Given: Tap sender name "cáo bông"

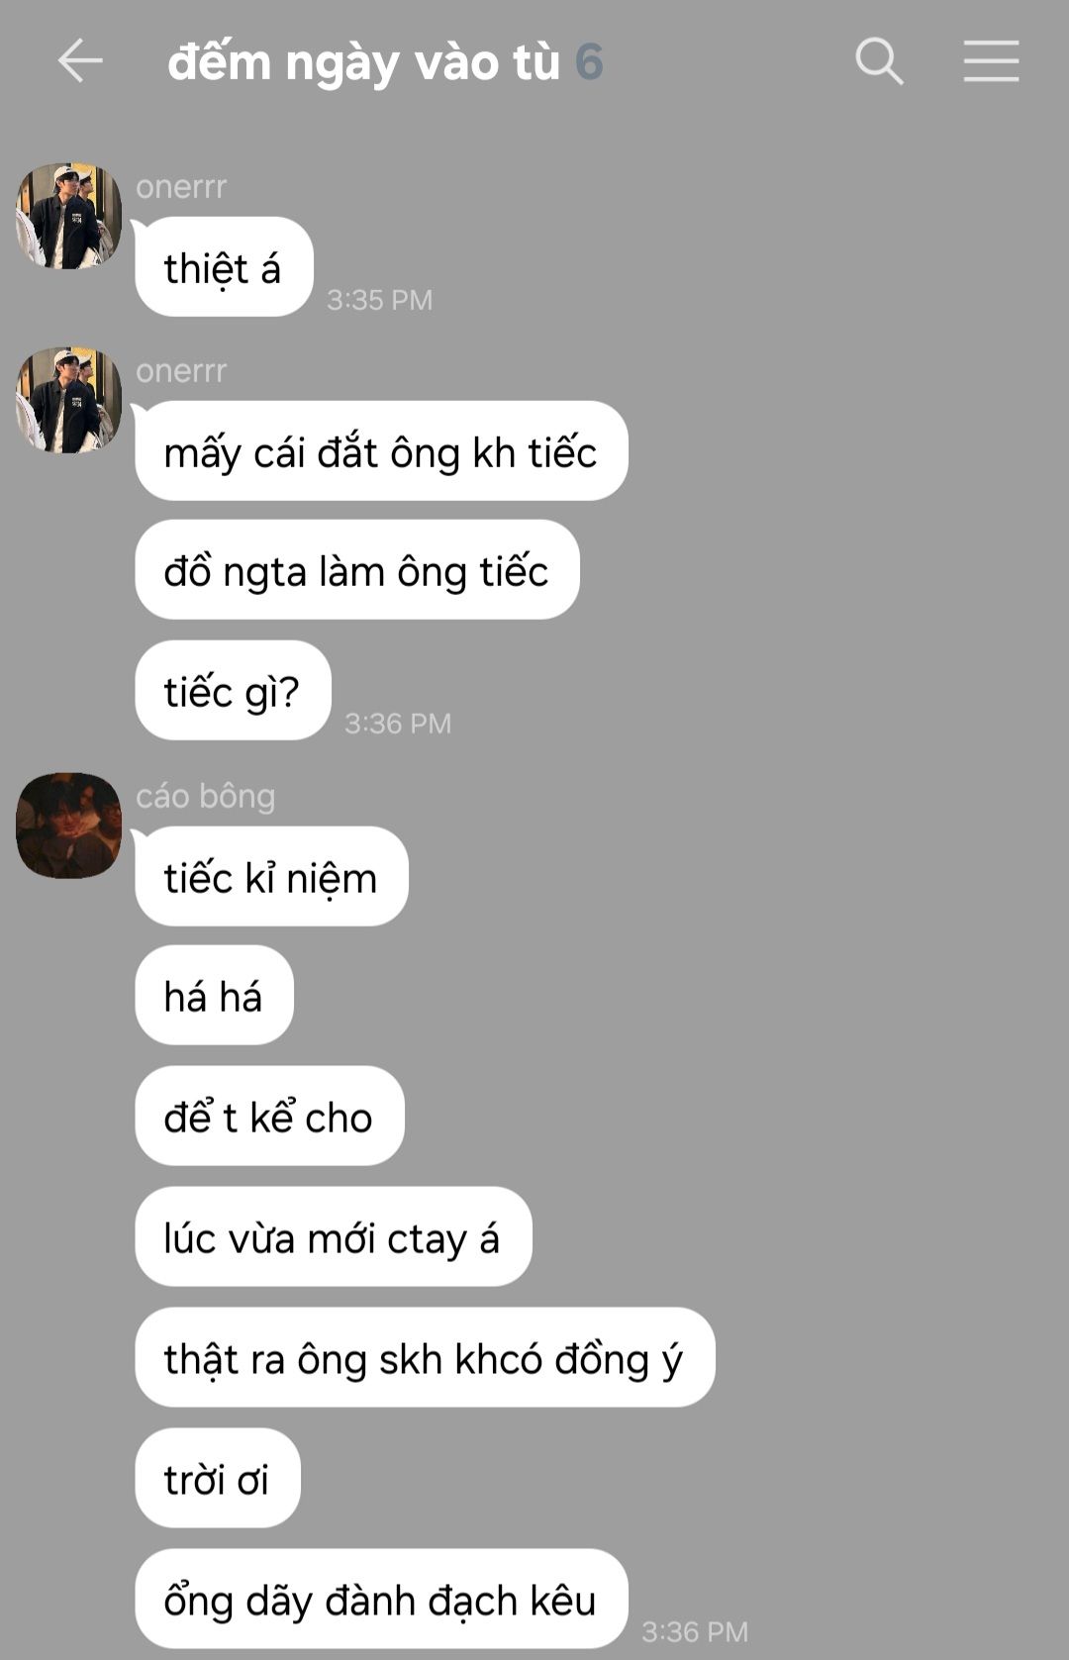Looking at the screenshot, I should click(x=205, y=796).
